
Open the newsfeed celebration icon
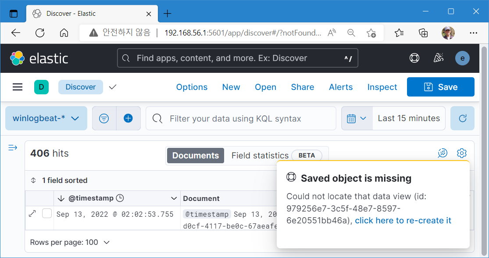click(438, 58)
